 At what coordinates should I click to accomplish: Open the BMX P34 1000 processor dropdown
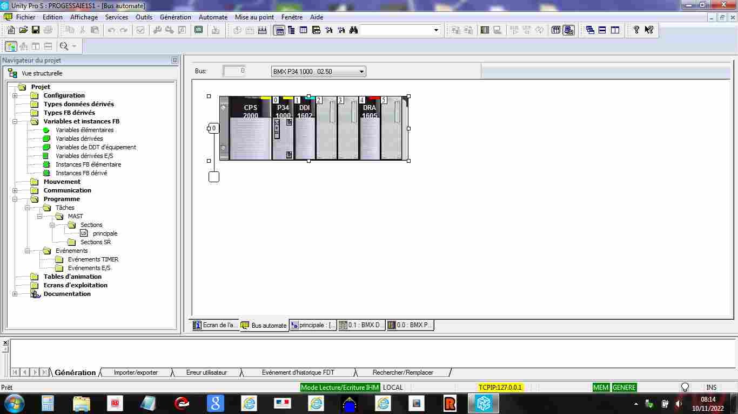[361, 72]
